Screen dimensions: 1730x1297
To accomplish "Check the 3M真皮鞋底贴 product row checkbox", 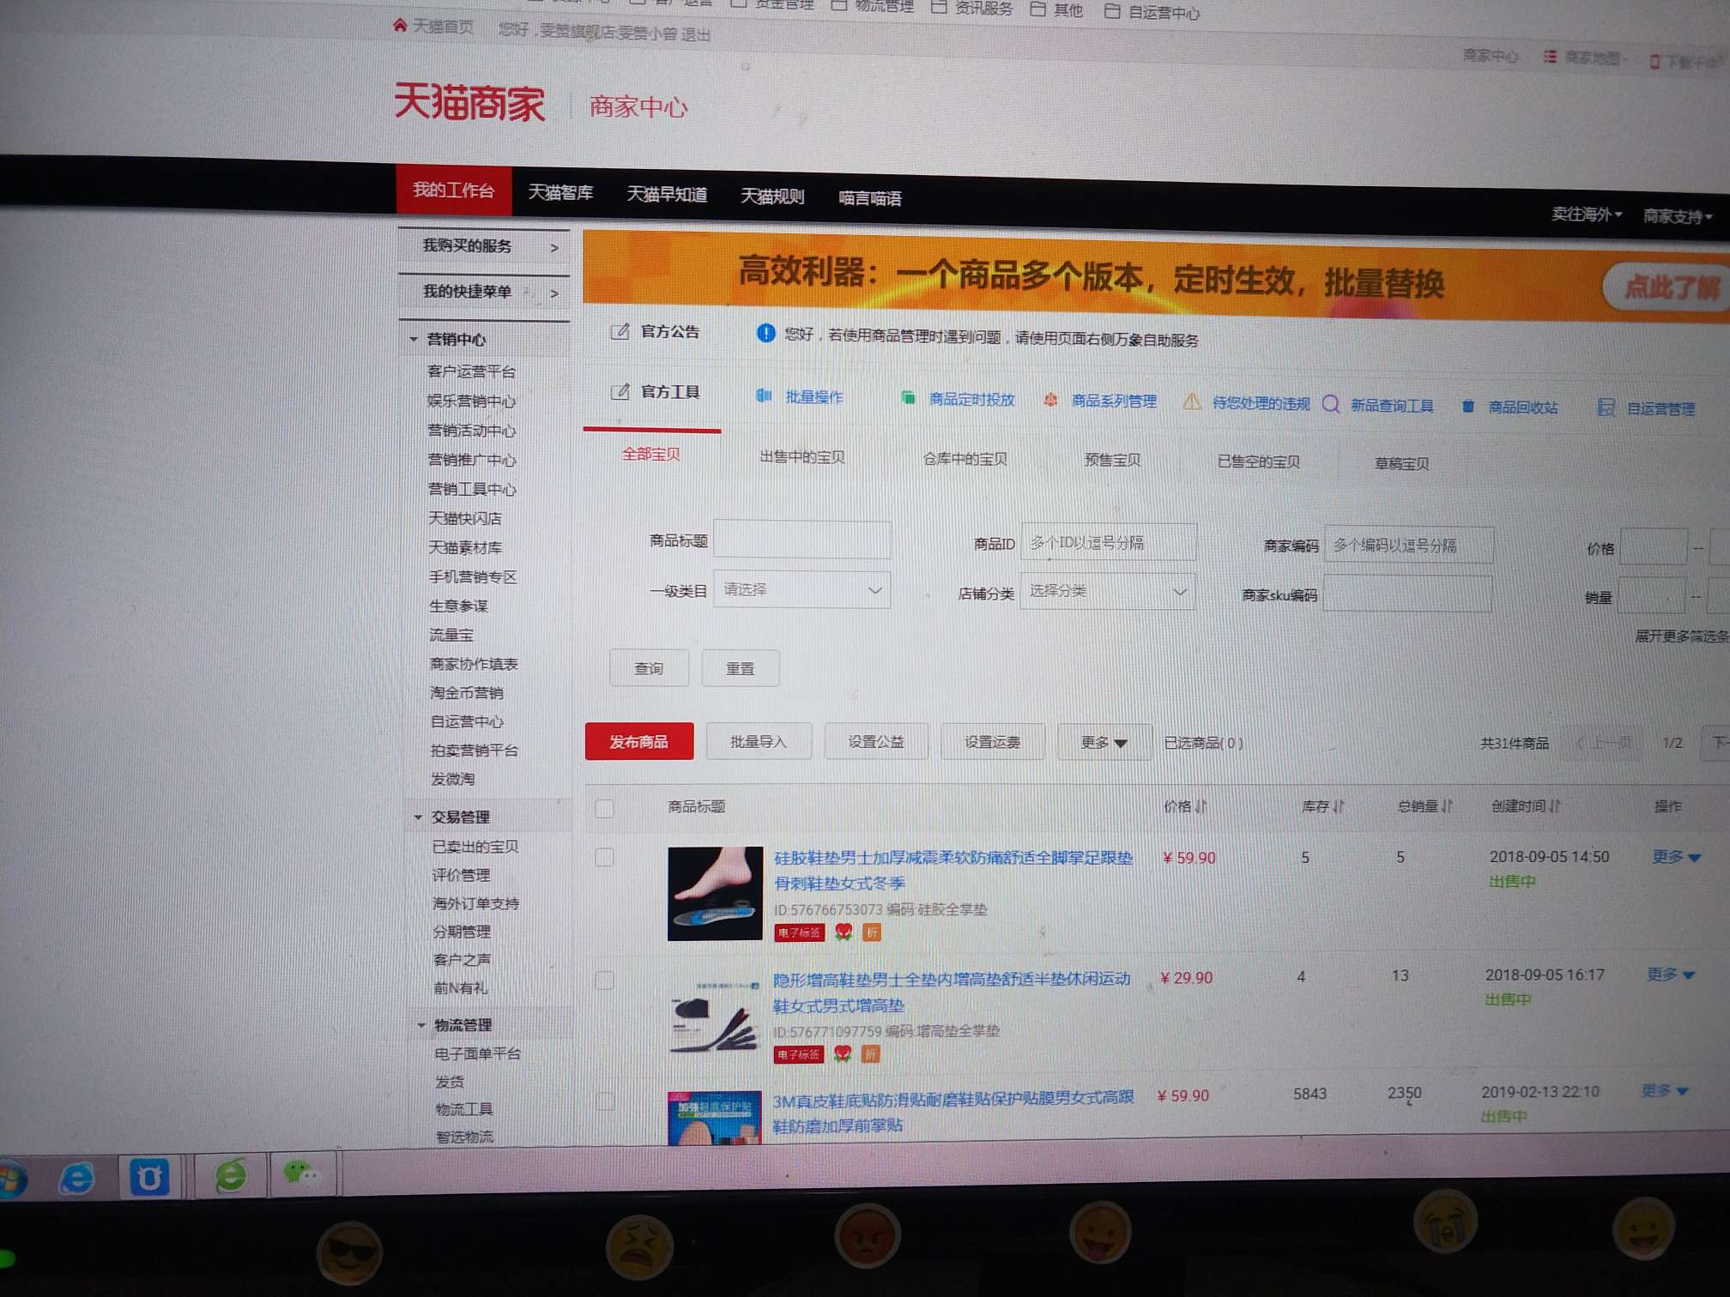I will coord(605,1101).
